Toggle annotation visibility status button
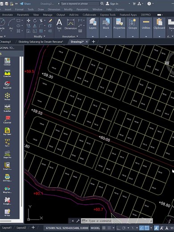 click(156, 228)
